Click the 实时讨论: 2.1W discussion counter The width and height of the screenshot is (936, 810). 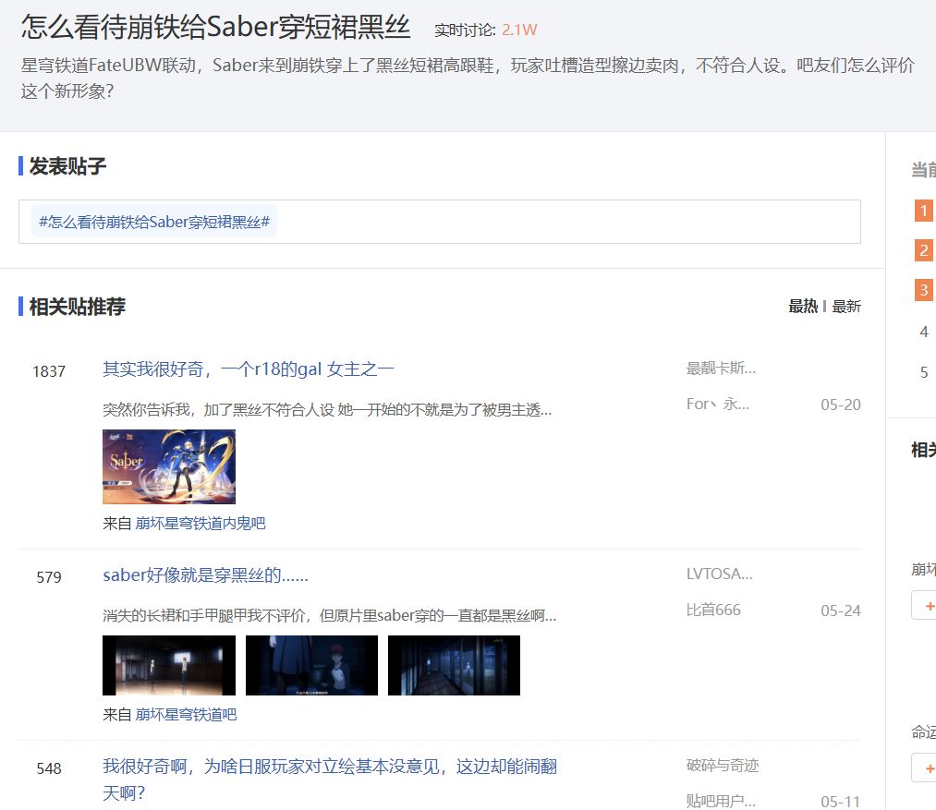pos(485,30)
